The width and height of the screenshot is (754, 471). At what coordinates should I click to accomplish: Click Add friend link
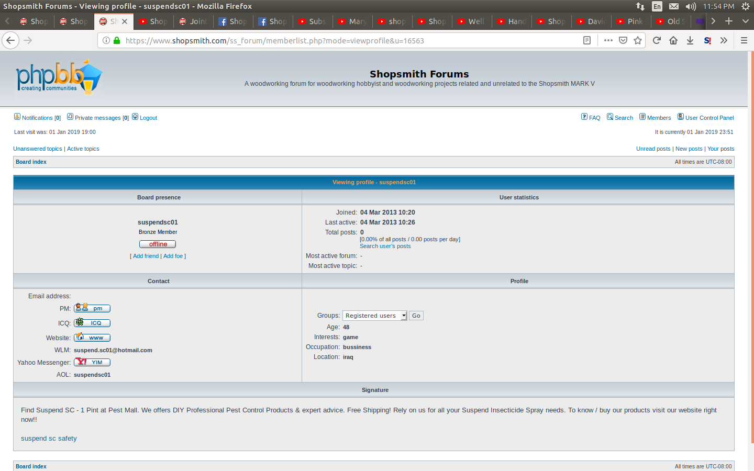click(146, 256)
